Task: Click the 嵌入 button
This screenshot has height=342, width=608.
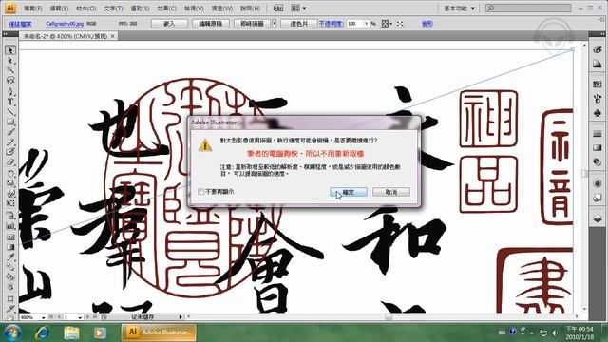Action: coord(169,24)
